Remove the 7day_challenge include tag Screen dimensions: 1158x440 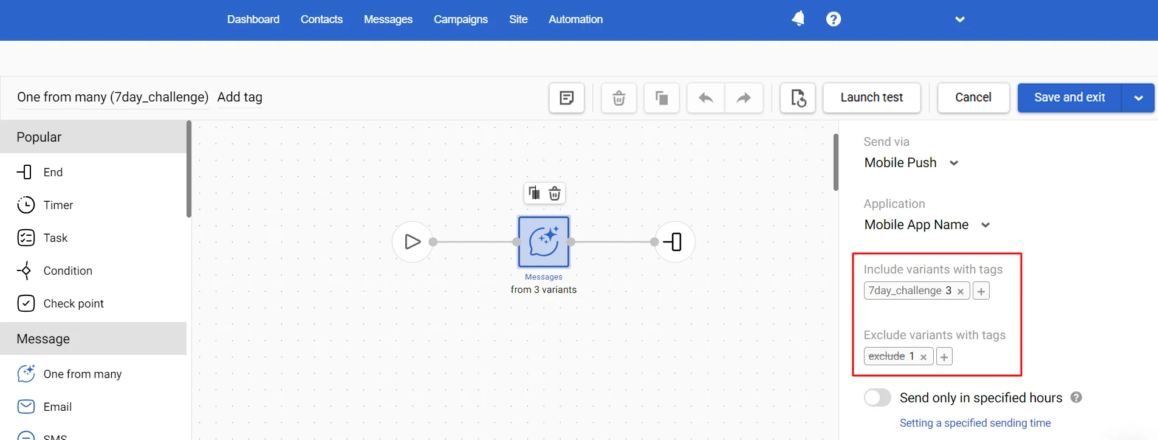point(961,292)
